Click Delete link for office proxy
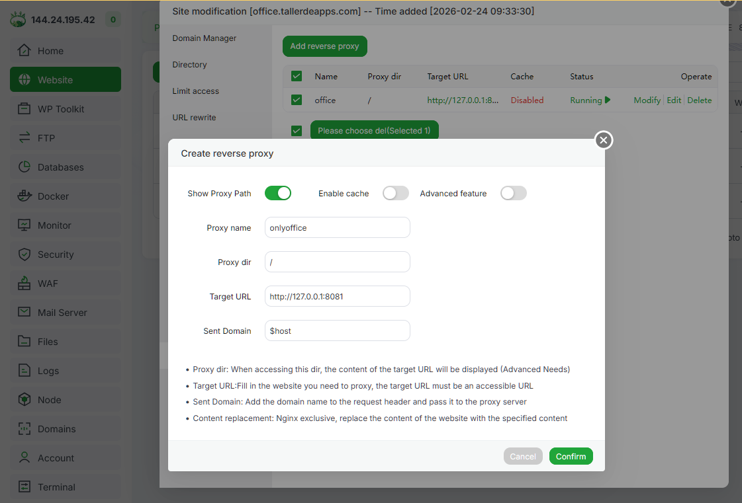Screen dimensions: 742x503 699,100
